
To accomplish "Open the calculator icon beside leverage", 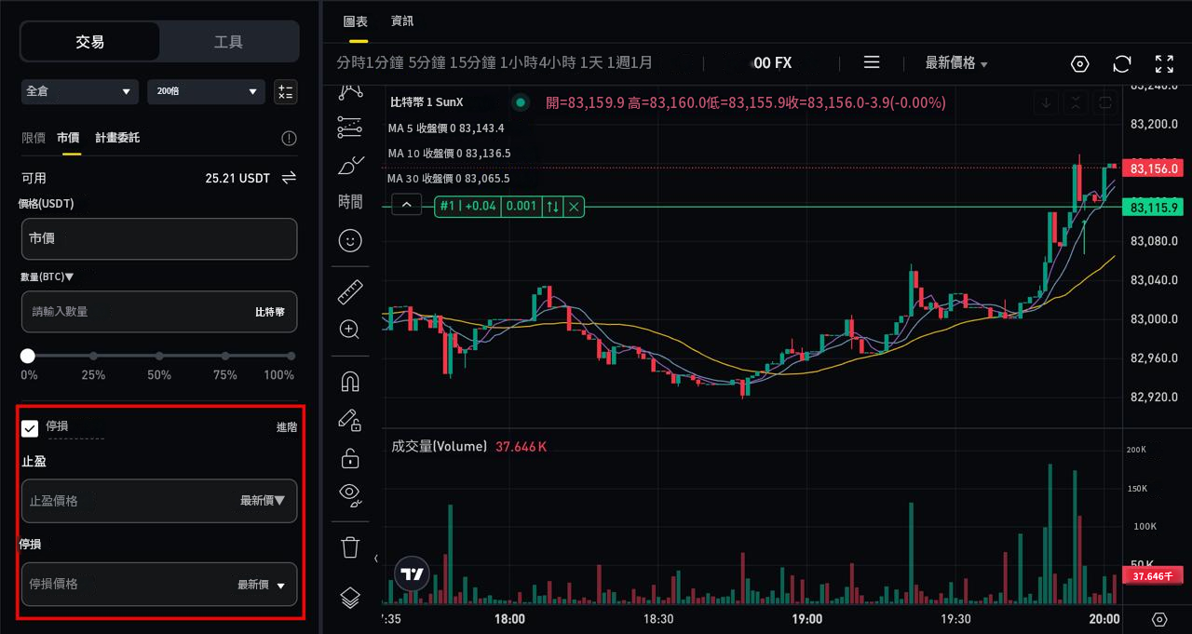I will click(x=286, y=91).
